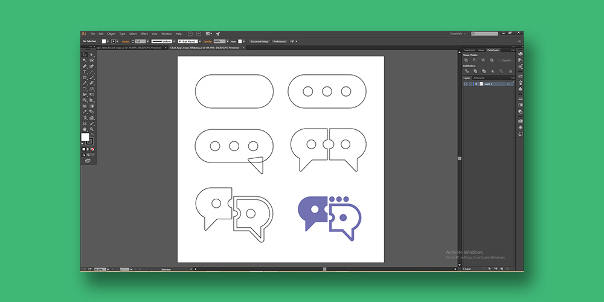The width and height of the screenshot is (604, 302).
Task: Select the Type tool
Action: pos(85,72)
